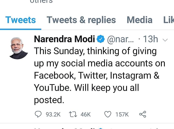The height and width of the screenshot is (129, 174).
Task: Switch to the Tweets tab
Action: click(x=21, y=20)
